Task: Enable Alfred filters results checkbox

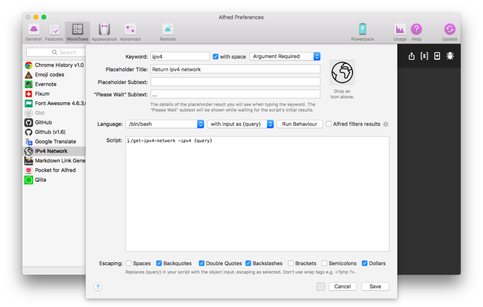Action: point(329,124)
